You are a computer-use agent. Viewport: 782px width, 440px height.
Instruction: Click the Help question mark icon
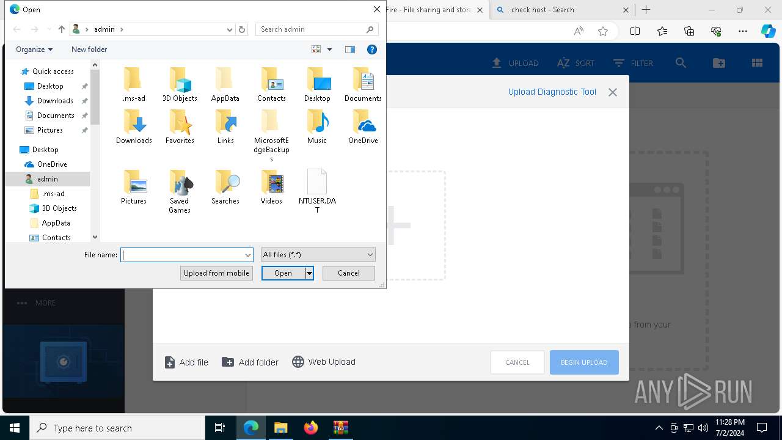click(x=371, y=50)
